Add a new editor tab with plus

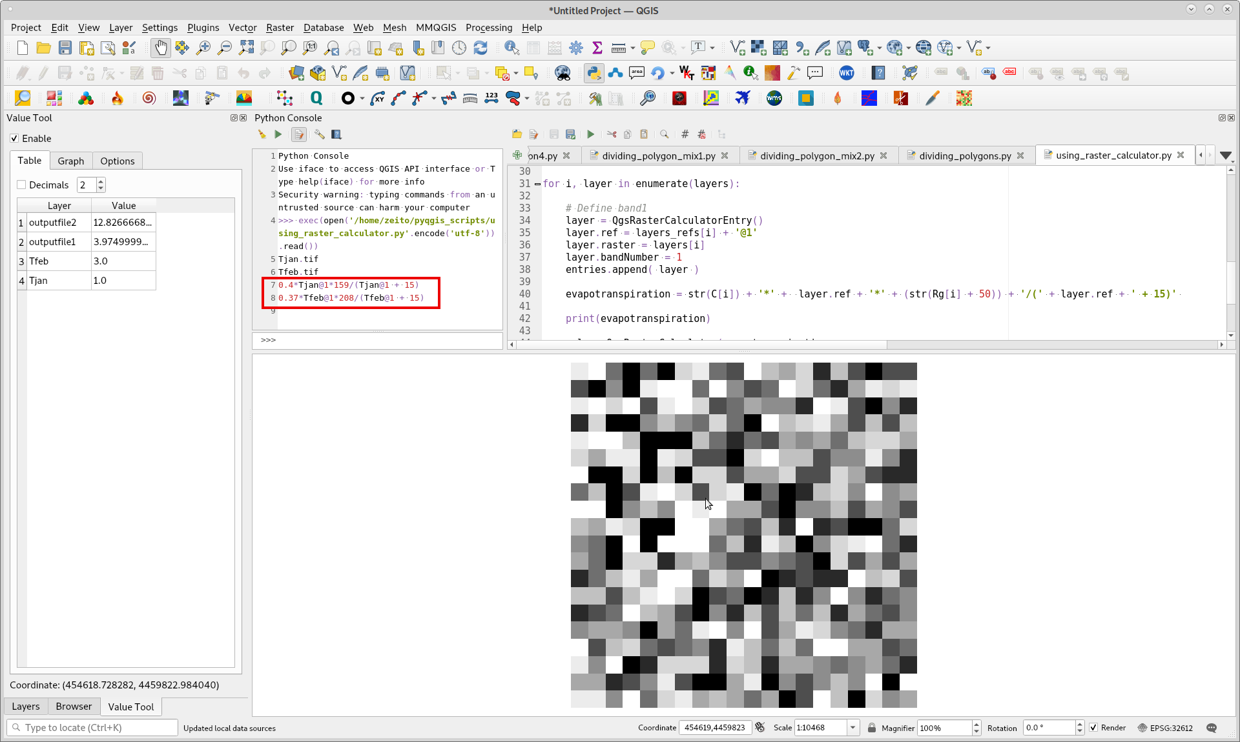click(x=517, y=155)
